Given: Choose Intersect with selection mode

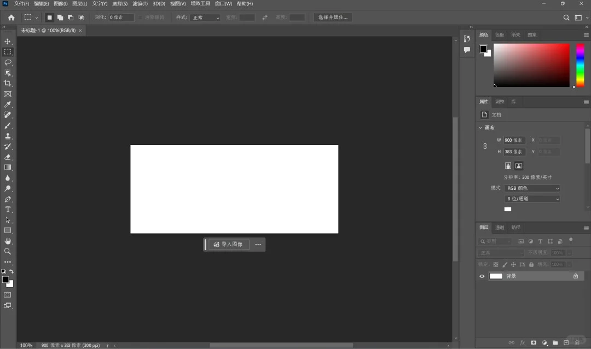Looking at the screenshot, I should coord(81,18).
